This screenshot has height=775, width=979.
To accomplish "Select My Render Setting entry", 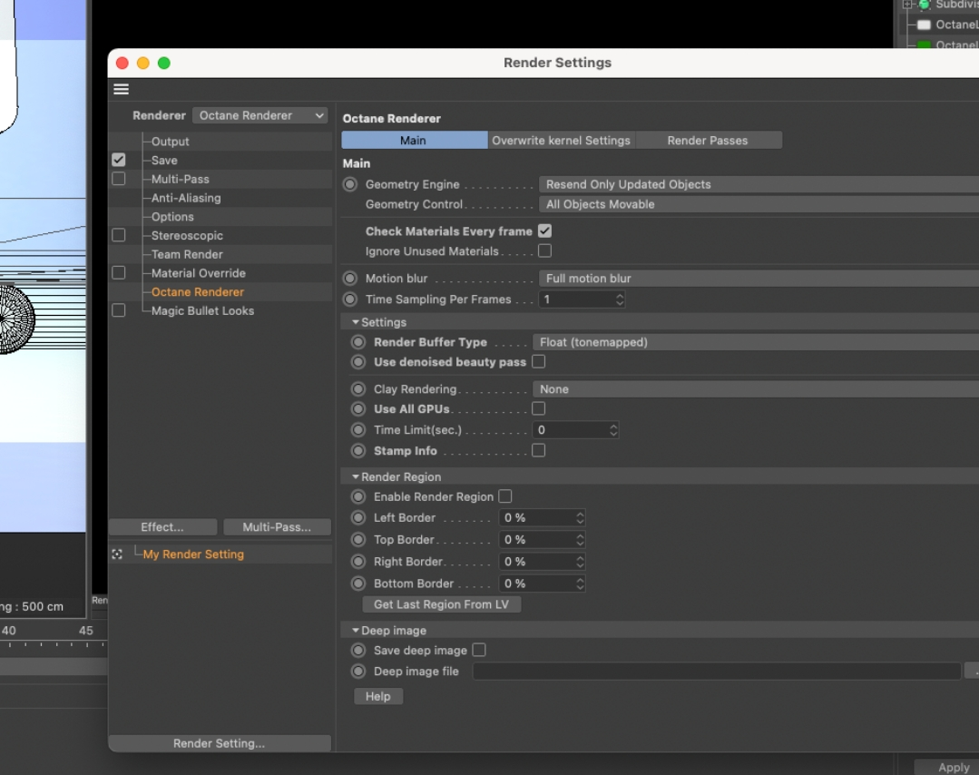I will click(x=193, y=554).
